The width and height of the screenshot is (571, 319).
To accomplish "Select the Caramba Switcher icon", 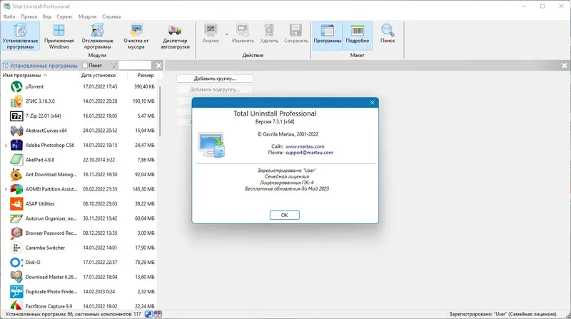I will 16,248.
